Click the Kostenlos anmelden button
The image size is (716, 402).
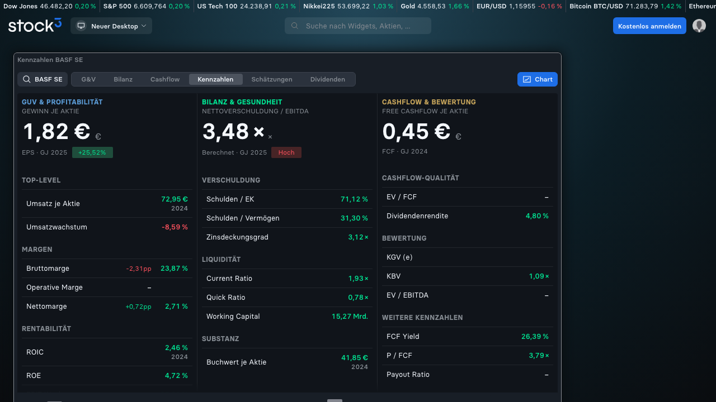(x=649, y=26)
